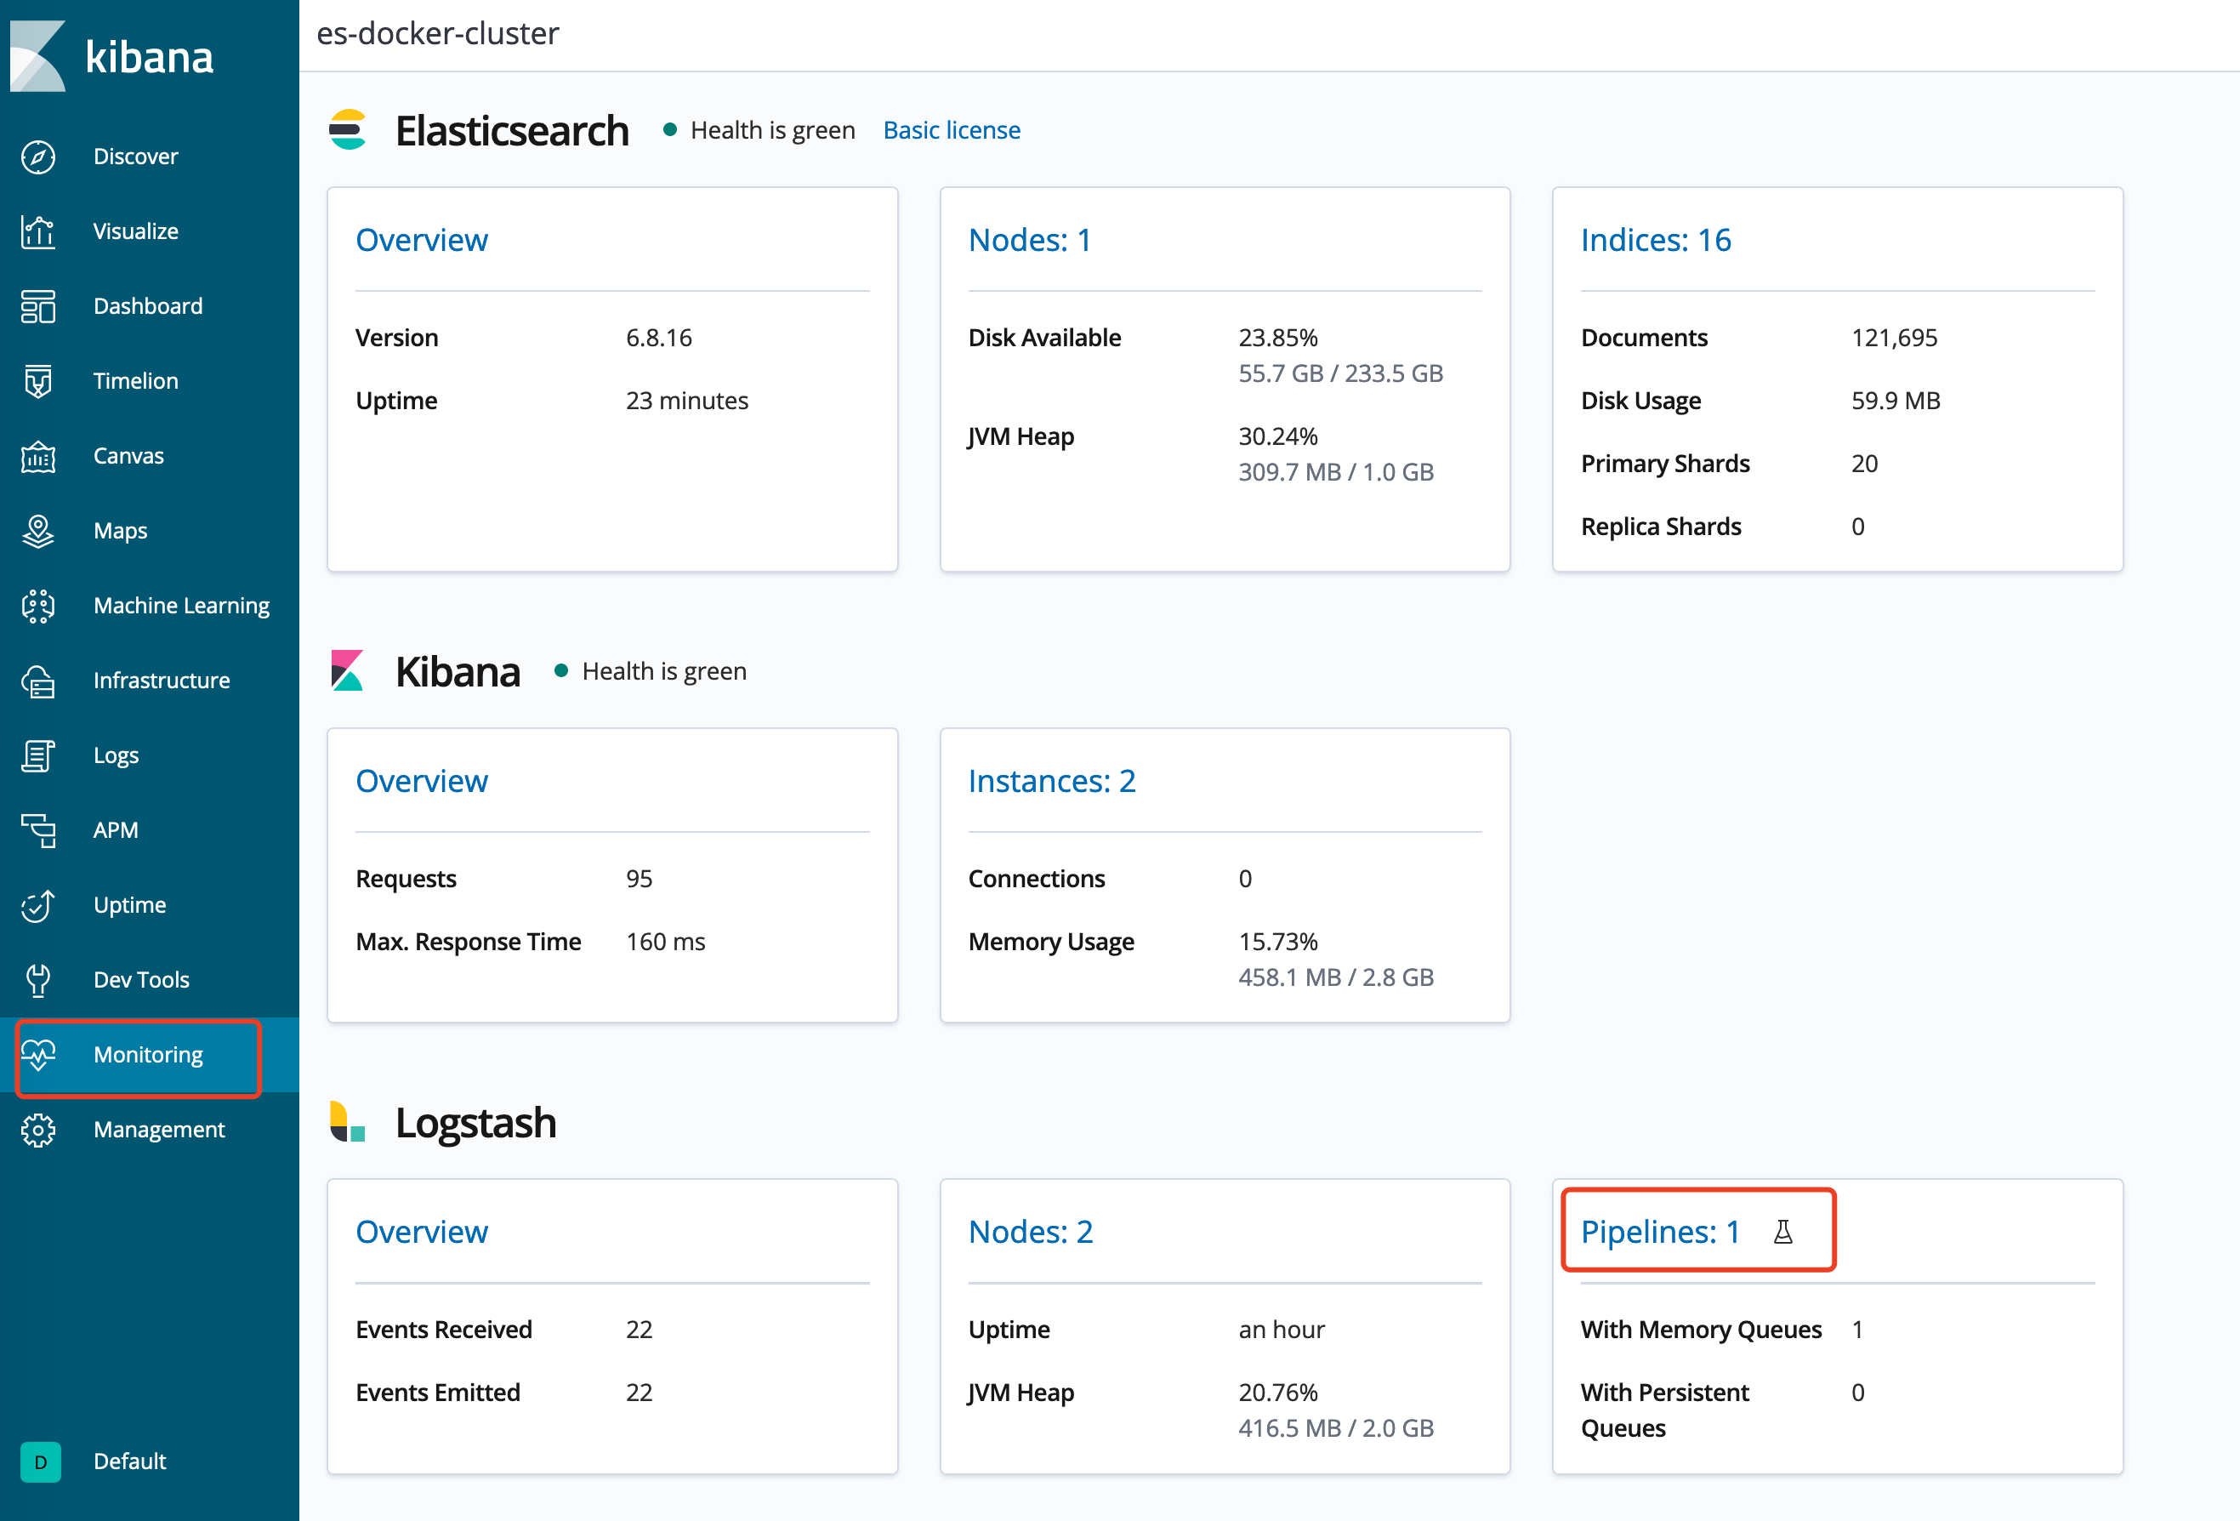Click Logstash JVM heap 416.5 MB / 2.0 GB
This screenshot has height=1521, width=2240.
click(1336, 1428)
